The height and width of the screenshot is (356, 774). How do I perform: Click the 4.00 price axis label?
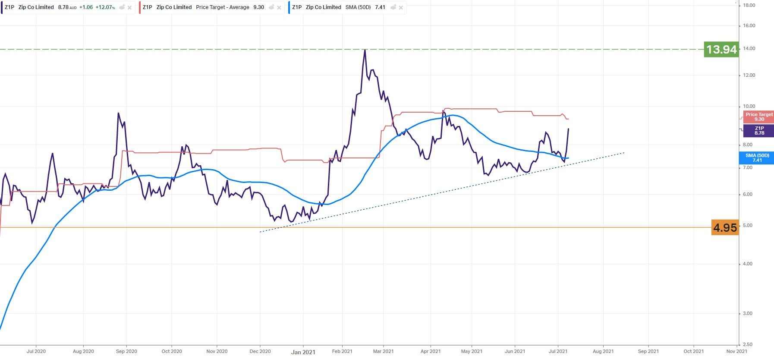(748, 264)
